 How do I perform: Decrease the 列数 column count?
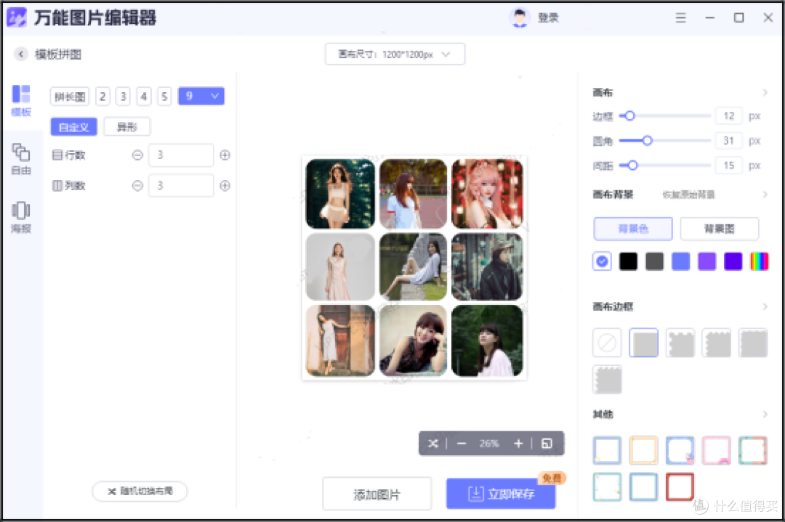coord(137,186)
